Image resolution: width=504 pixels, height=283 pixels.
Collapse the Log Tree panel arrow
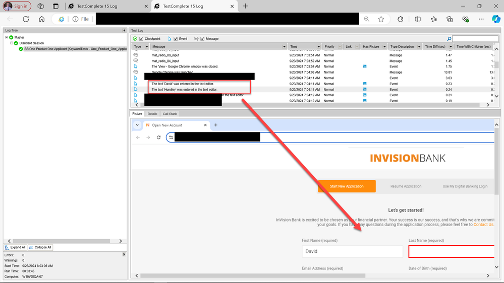coord(124,31)
